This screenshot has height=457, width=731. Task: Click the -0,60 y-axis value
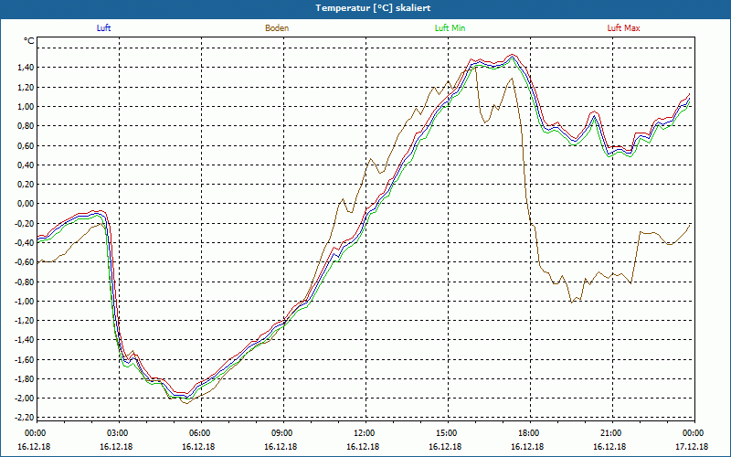(x=25, y=262)
